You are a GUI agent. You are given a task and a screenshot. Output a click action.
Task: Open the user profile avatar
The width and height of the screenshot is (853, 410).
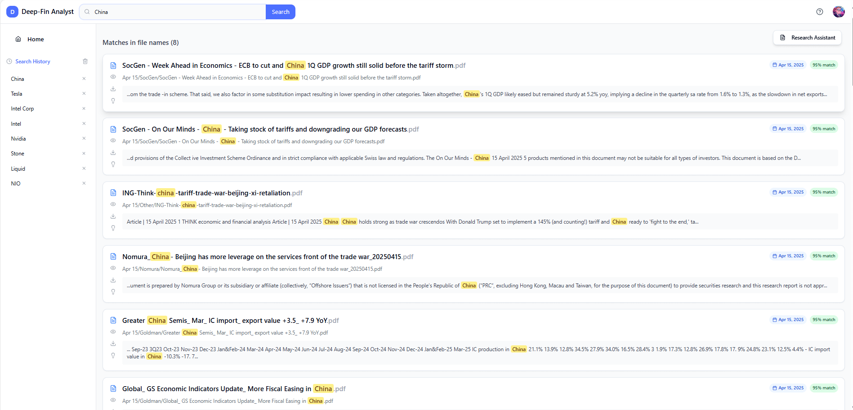[839, 12]
